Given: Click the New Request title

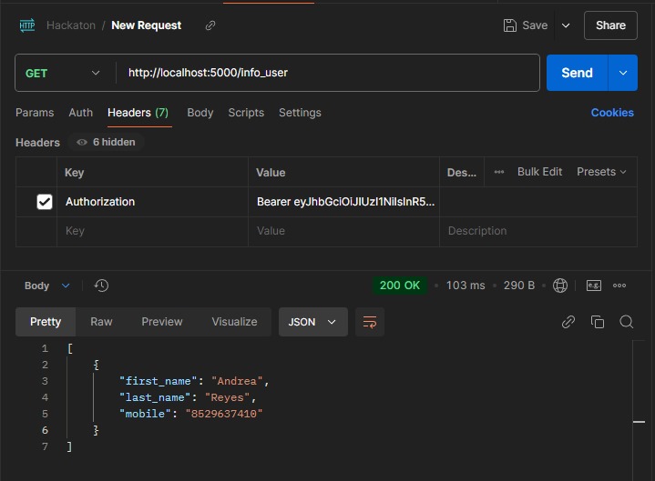Looking at the screenshot, I should coord(146,25).
